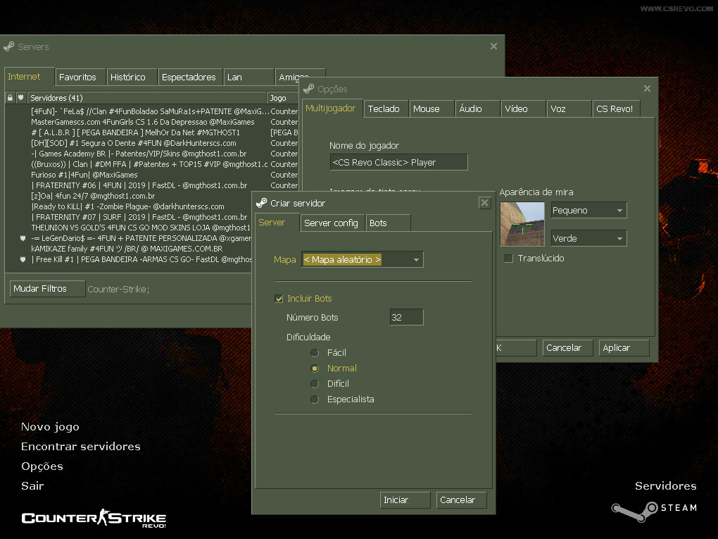Image resolution: width=718 pixels, height=539 pixels.
Task: Select the [z]Oa| 4fun 24/7 server row
Action: tap(129, 196)
